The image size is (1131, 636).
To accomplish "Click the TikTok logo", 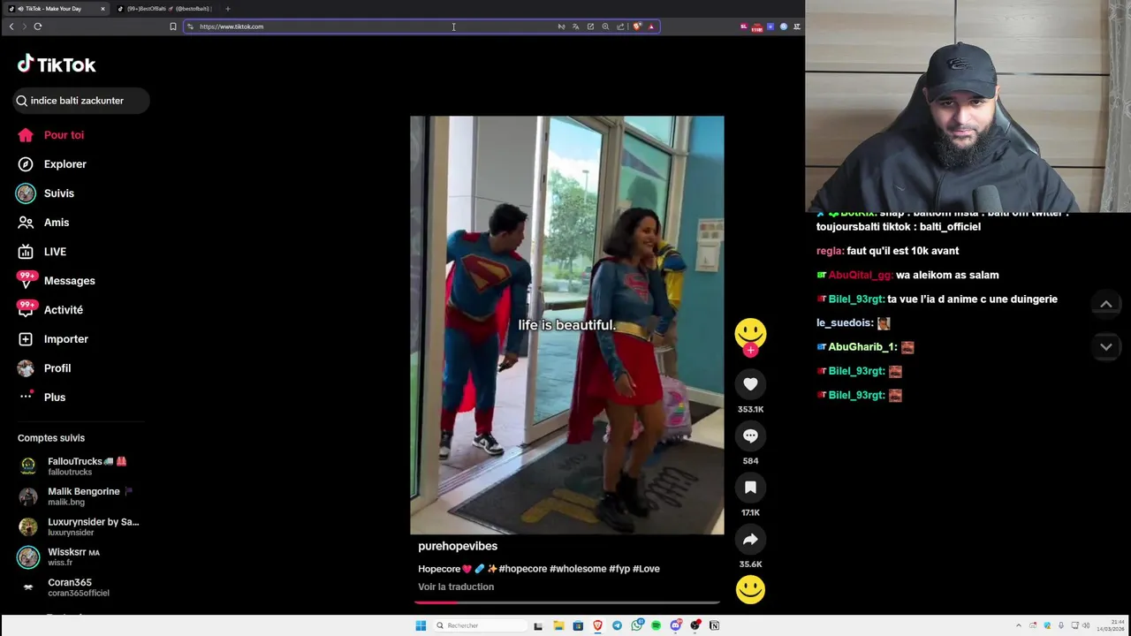I will [57, 64].
